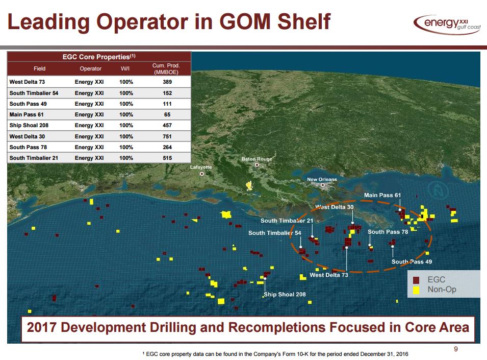Click the north compass icon on the map
The height and width of the screenshot is (360, 487).
(x=438, y=190)
